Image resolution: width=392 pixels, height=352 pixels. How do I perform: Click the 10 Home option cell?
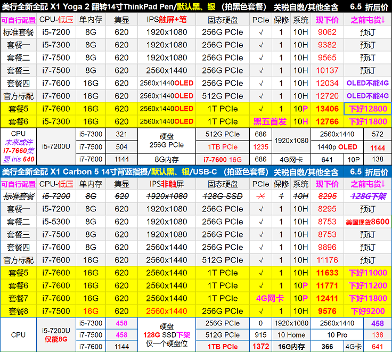pyautogui.click(x=291, y=335)
